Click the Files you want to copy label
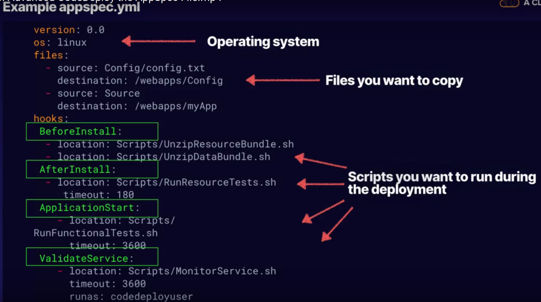The width and height of the screenshot is (541, 302). (x=394, y=81)
